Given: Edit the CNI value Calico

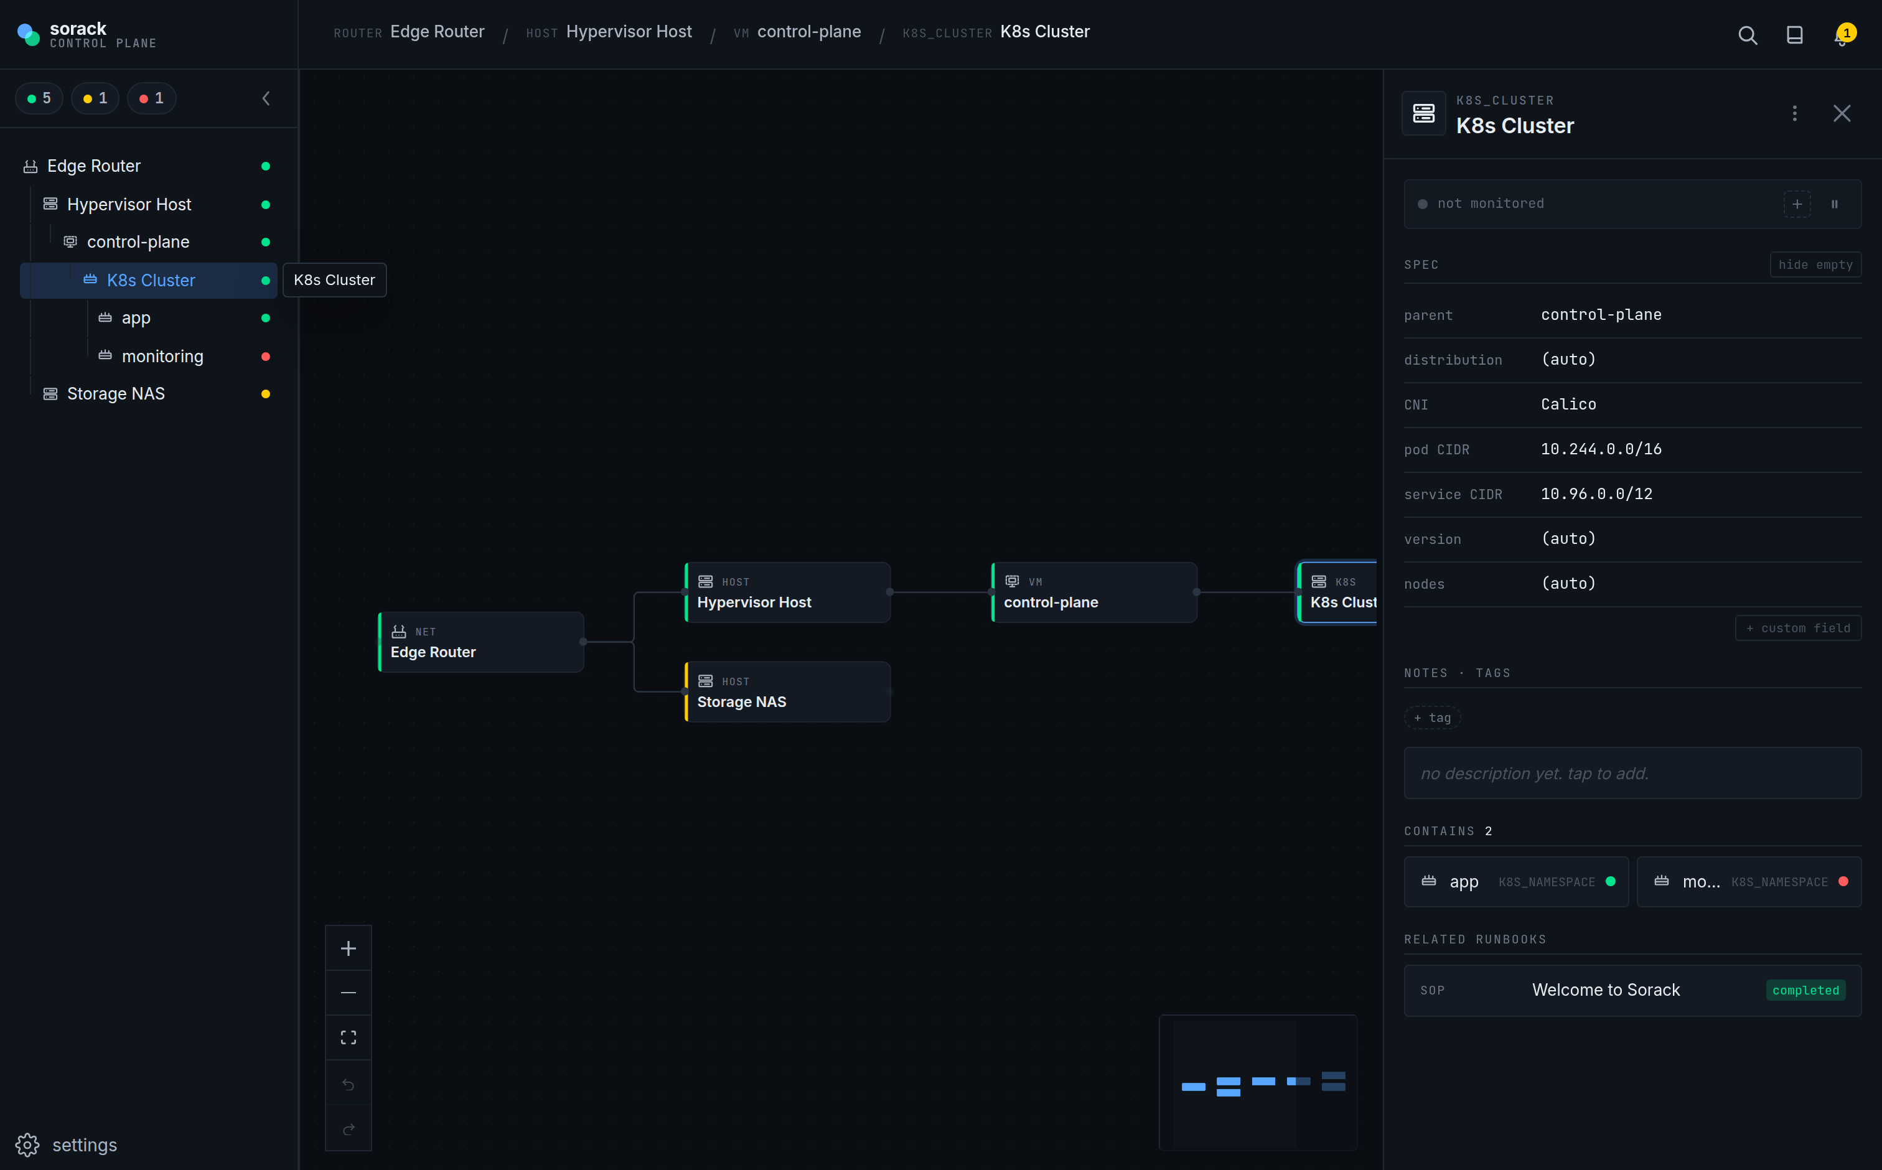Looking at the screenshot, I should (1568, 404).
